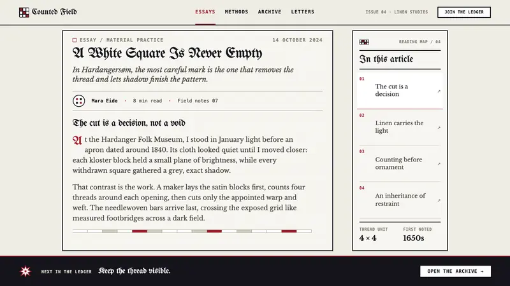This screenshot has height=286, width=510.
Task: Click the Counted Field site title
Action: (x=54, y=12)
